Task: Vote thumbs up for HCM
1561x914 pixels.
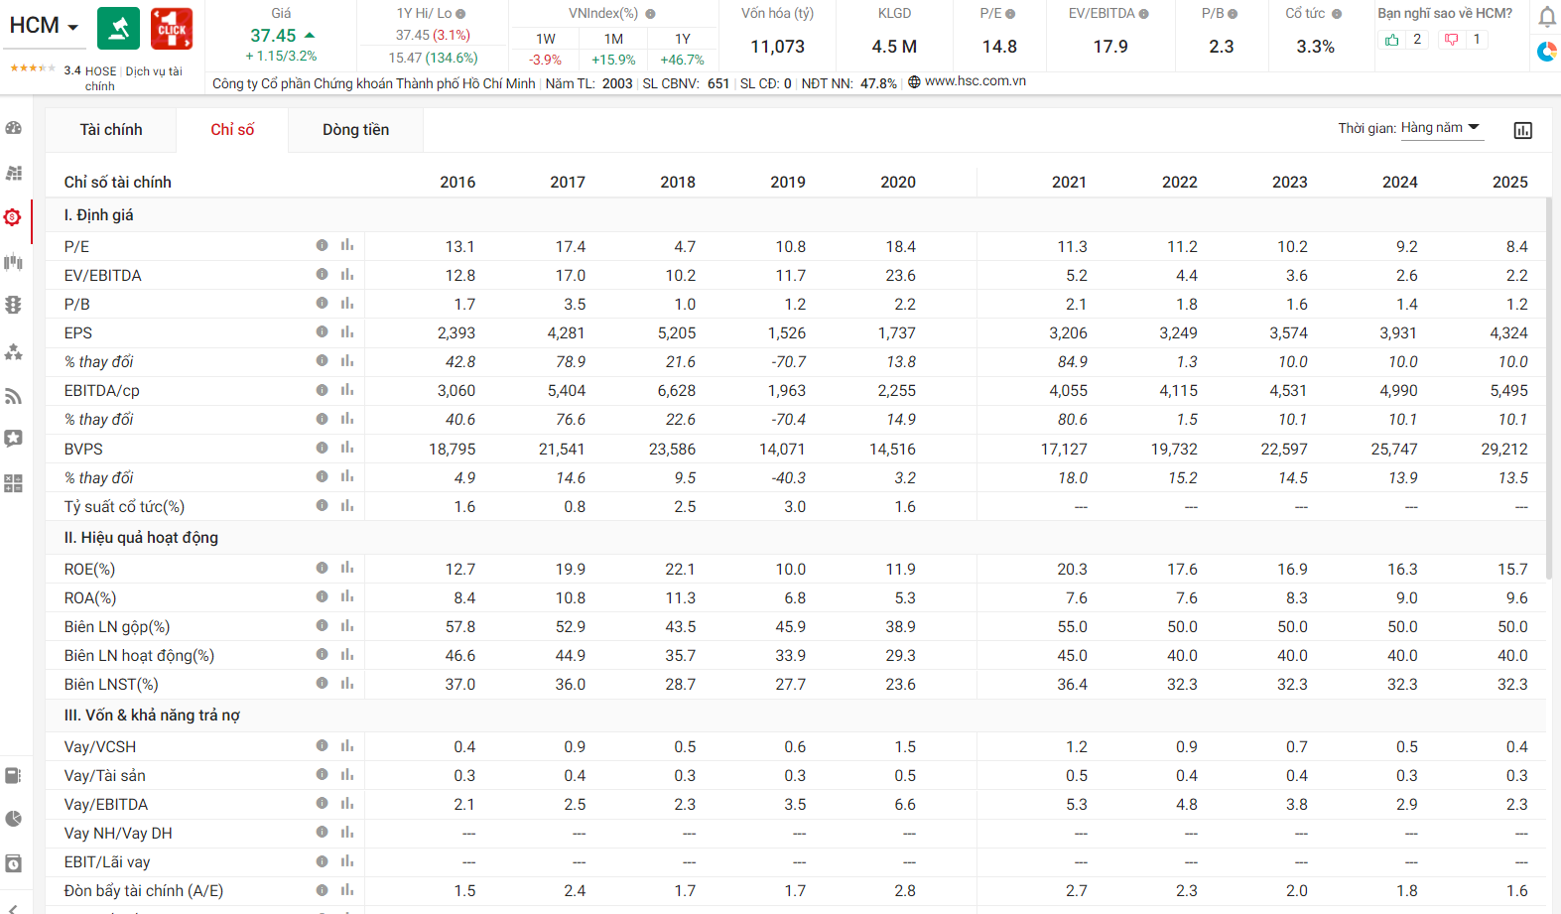Action: [1392, 40]
